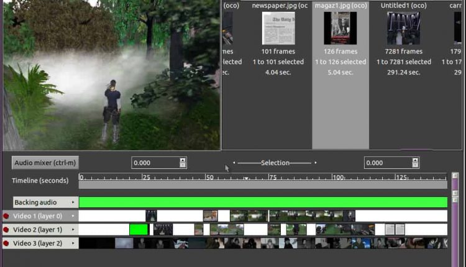
Task: Click the timeline playhead marker
Action: pyautogui.click(x=246, y=178)
